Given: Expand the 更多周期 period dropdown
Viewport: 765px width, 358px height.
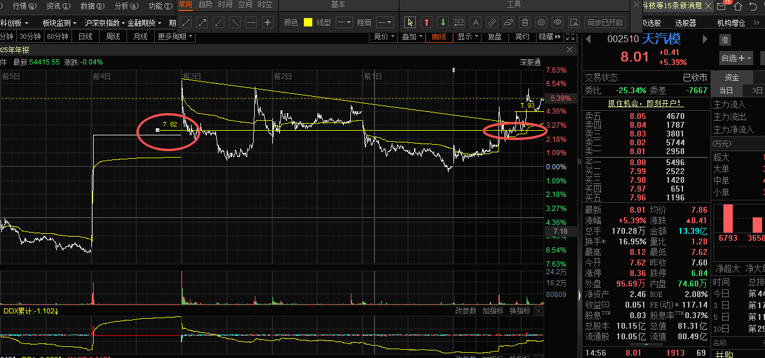Looking at the screenshot, I should [x=175, y=36].
